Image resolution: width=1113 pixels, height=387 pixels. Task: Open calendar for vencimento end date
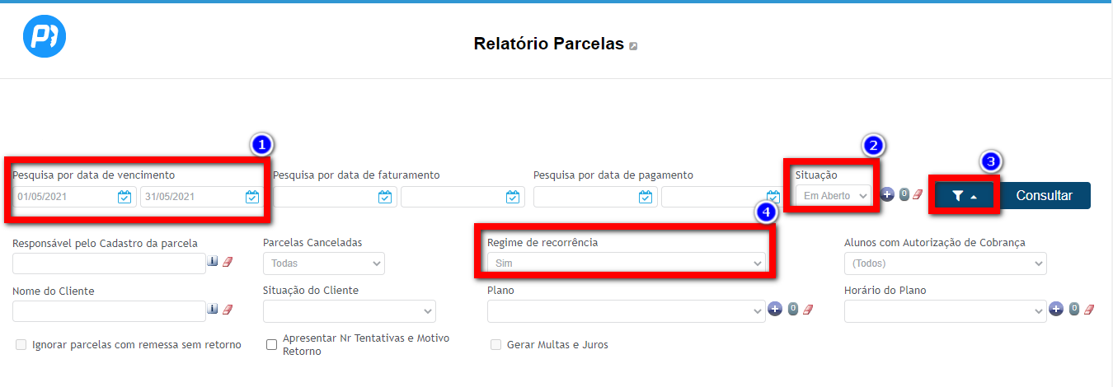click(x=252, y=197)
